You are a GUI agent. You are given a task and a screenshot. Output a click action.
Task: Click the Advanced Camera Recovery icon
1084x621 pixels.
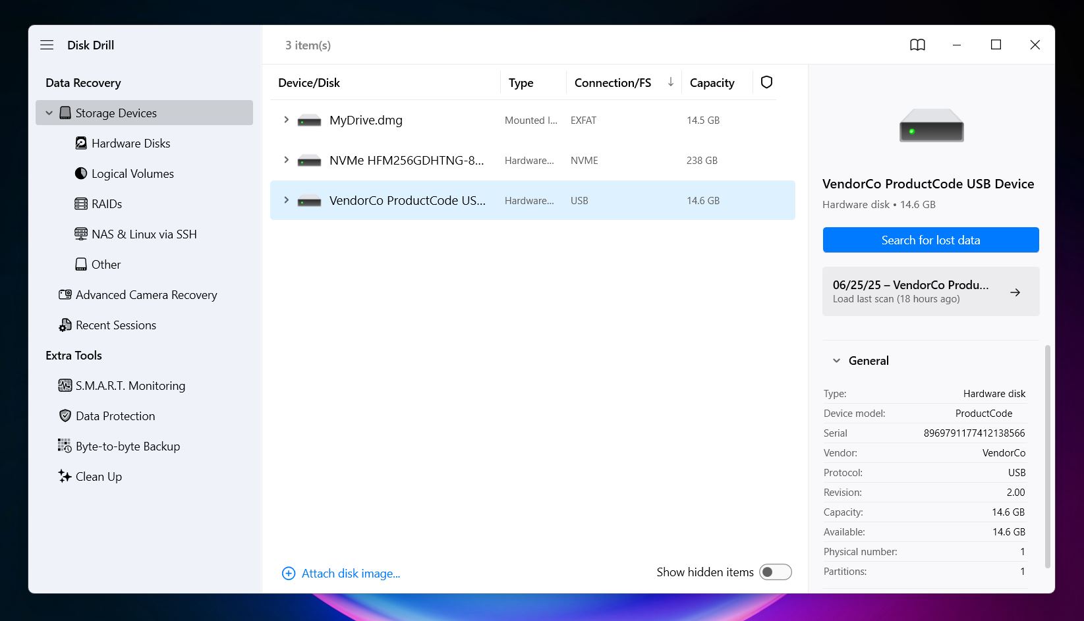pyautogui.click(x=65, y=294)
